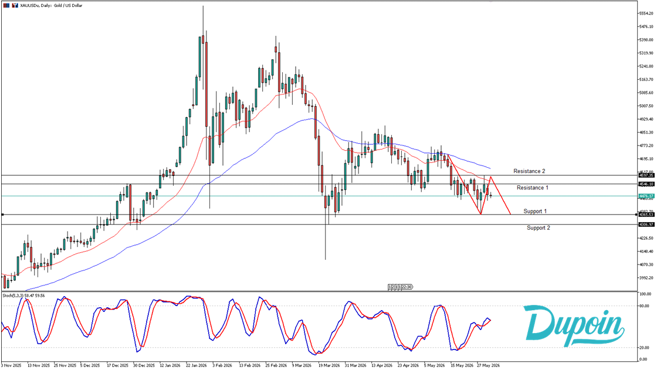Viewport: 657px width, 370px height.
Task: Click the 19 Mar 2026 date label
Action: 329,365
